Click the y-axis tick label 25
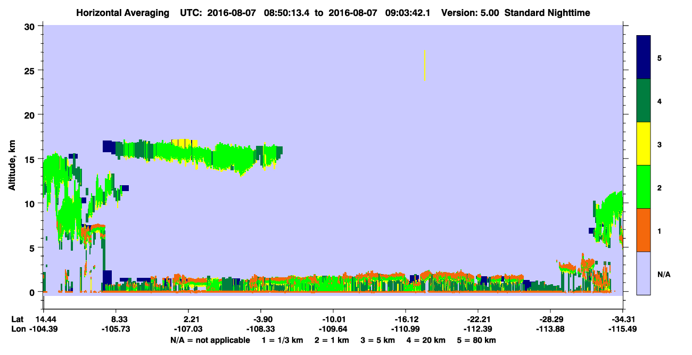 [31, 70]
